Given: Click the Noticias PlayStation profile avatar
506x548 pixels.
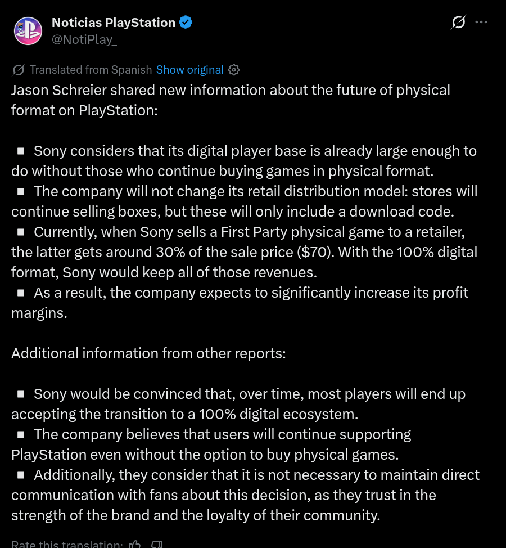Looking at the screenshot, I should pyautogui.click(x=28, y=31).
